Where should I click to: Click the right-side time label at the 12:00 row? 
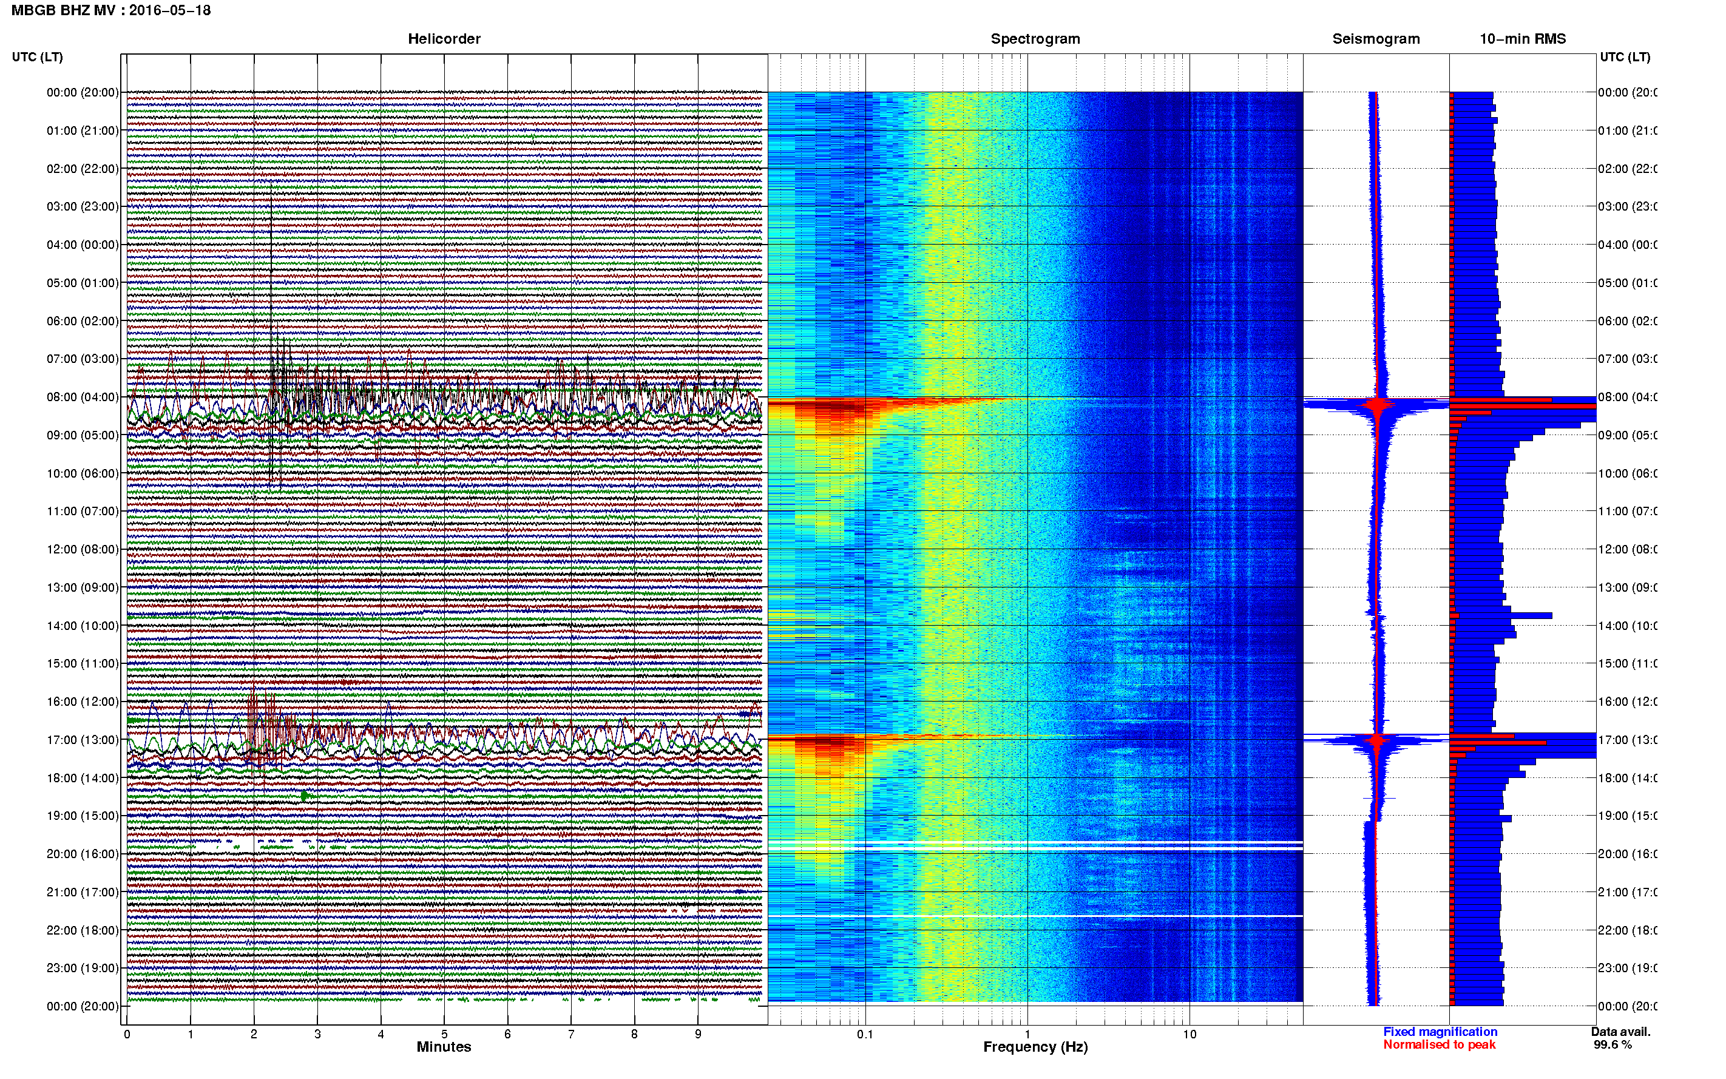[x=1628, y=549]
